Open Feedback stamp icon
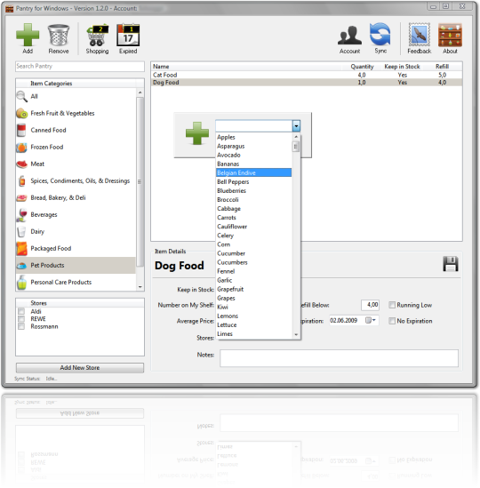Screen dimensions: 480x488 420,35
